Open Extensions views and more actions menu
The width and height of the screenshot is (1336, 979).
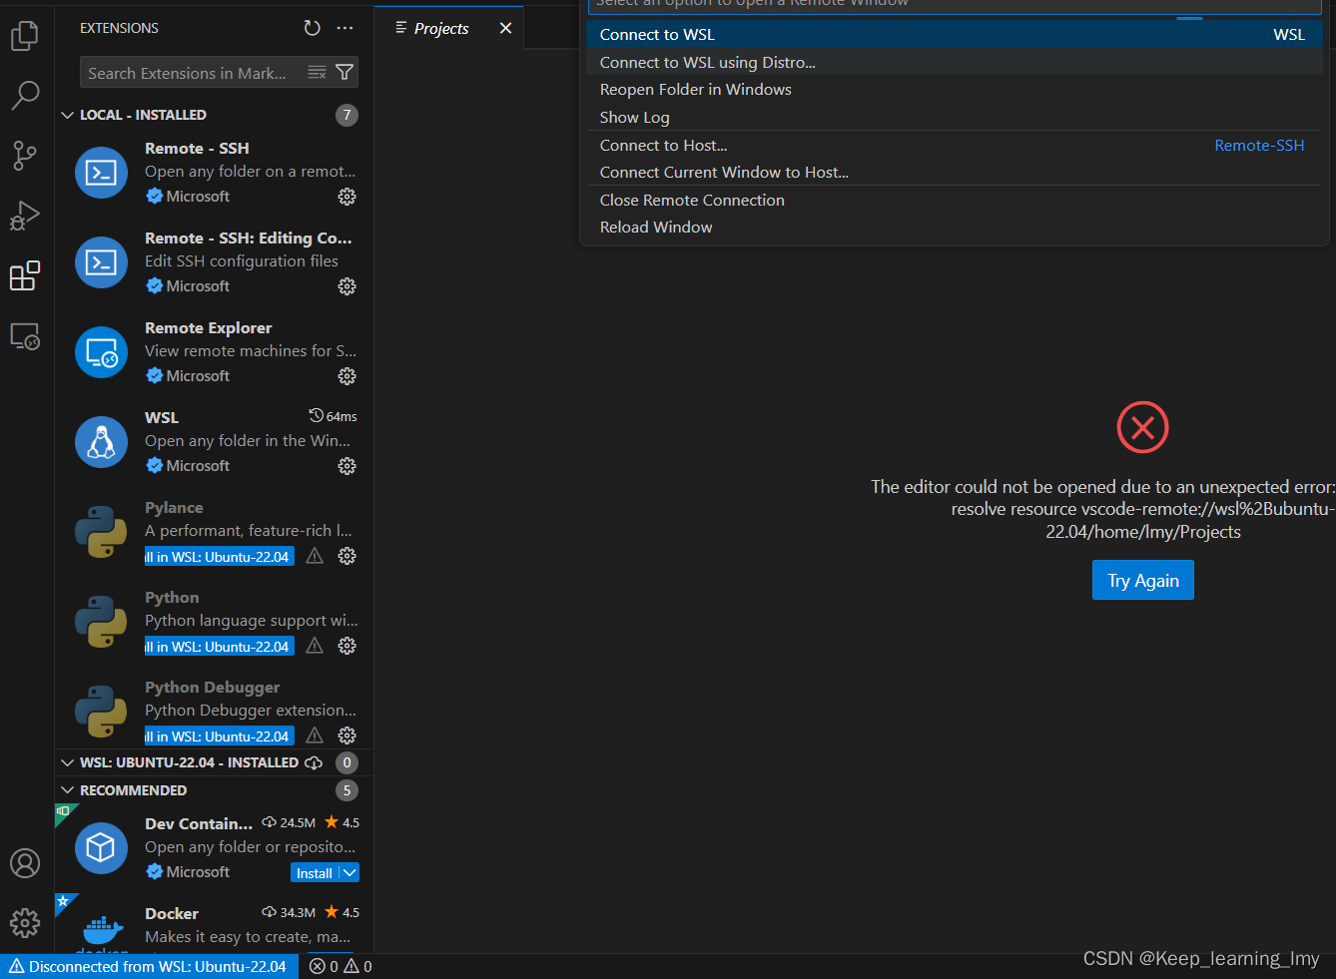pos(345,28)
